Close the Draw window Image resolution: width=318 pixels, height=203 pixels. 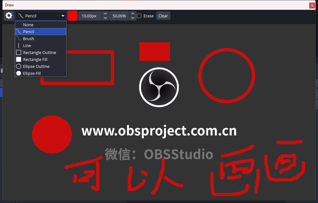(x=312, y=5)
